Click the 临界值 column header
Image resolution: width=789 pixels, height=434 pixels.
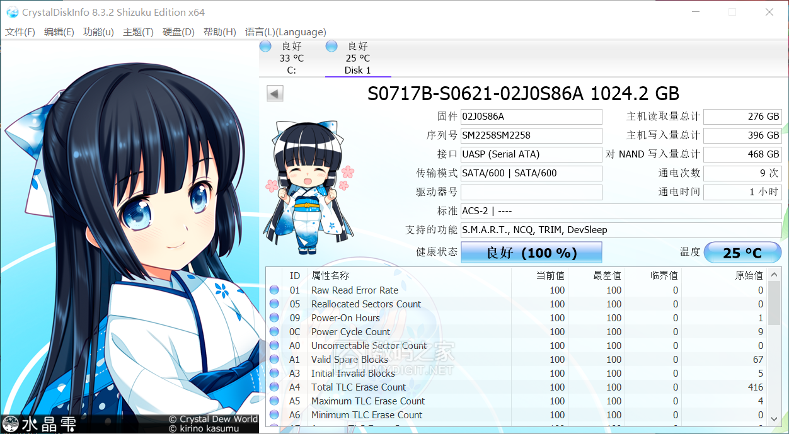point(654,275)
